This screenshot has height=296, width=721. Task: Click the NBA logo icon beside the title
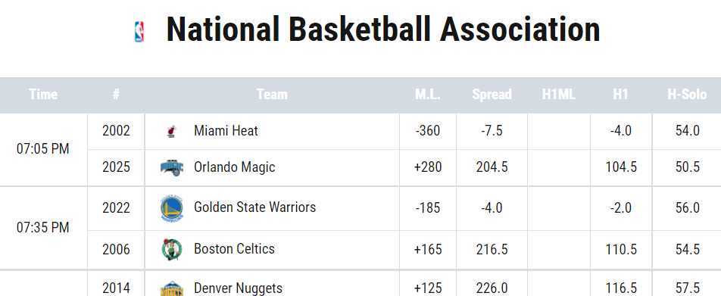click(139, 32)
